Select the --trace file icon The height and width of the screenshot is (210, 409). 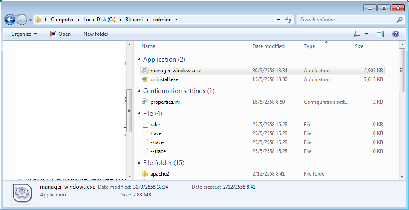point(145,151)
